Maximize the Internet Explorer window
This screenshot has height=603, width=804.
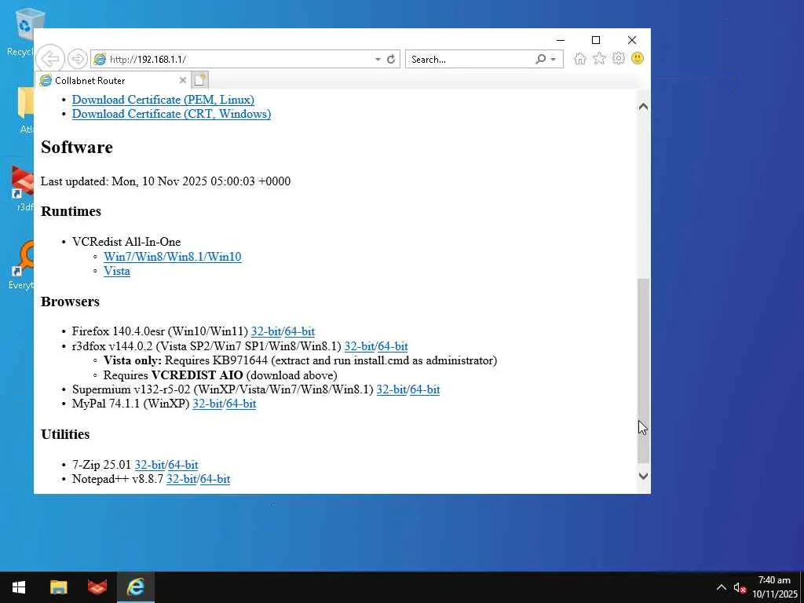pyautogui.click(x=596, y=40)
